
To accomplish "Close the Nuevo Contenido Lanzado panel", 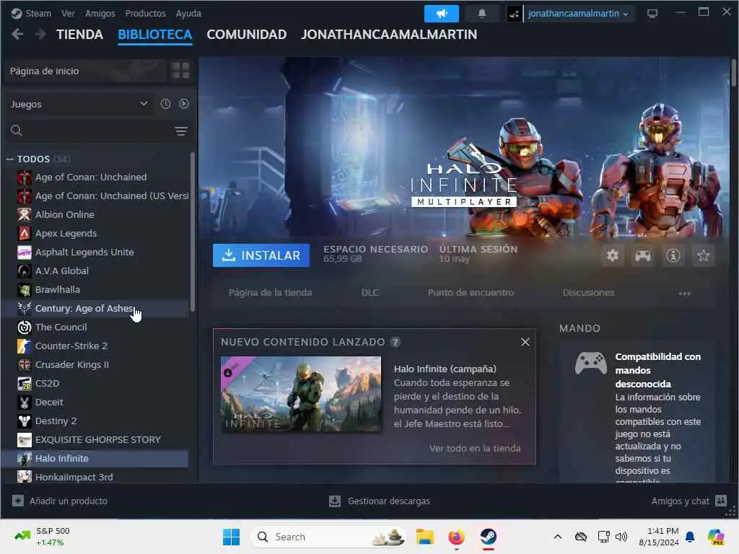I will click(x=525, y=342).
